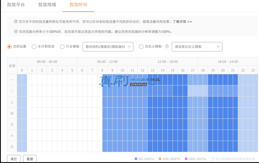
Task: Select the 当前设置 radio button
Action: point(9,47)
